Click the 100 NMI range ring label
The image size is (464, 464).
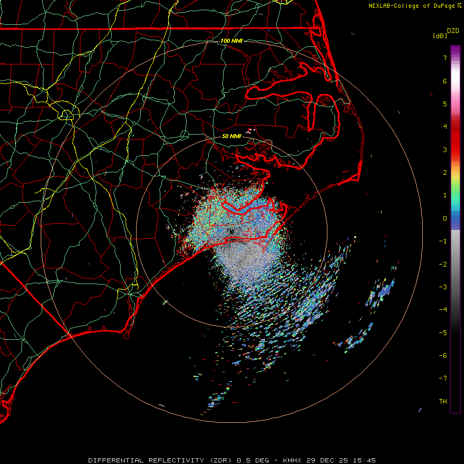(231, 41)
